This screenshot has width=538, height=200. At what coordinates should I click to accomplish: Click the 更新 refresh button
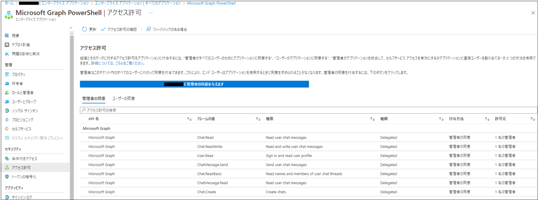coord(89,29)
